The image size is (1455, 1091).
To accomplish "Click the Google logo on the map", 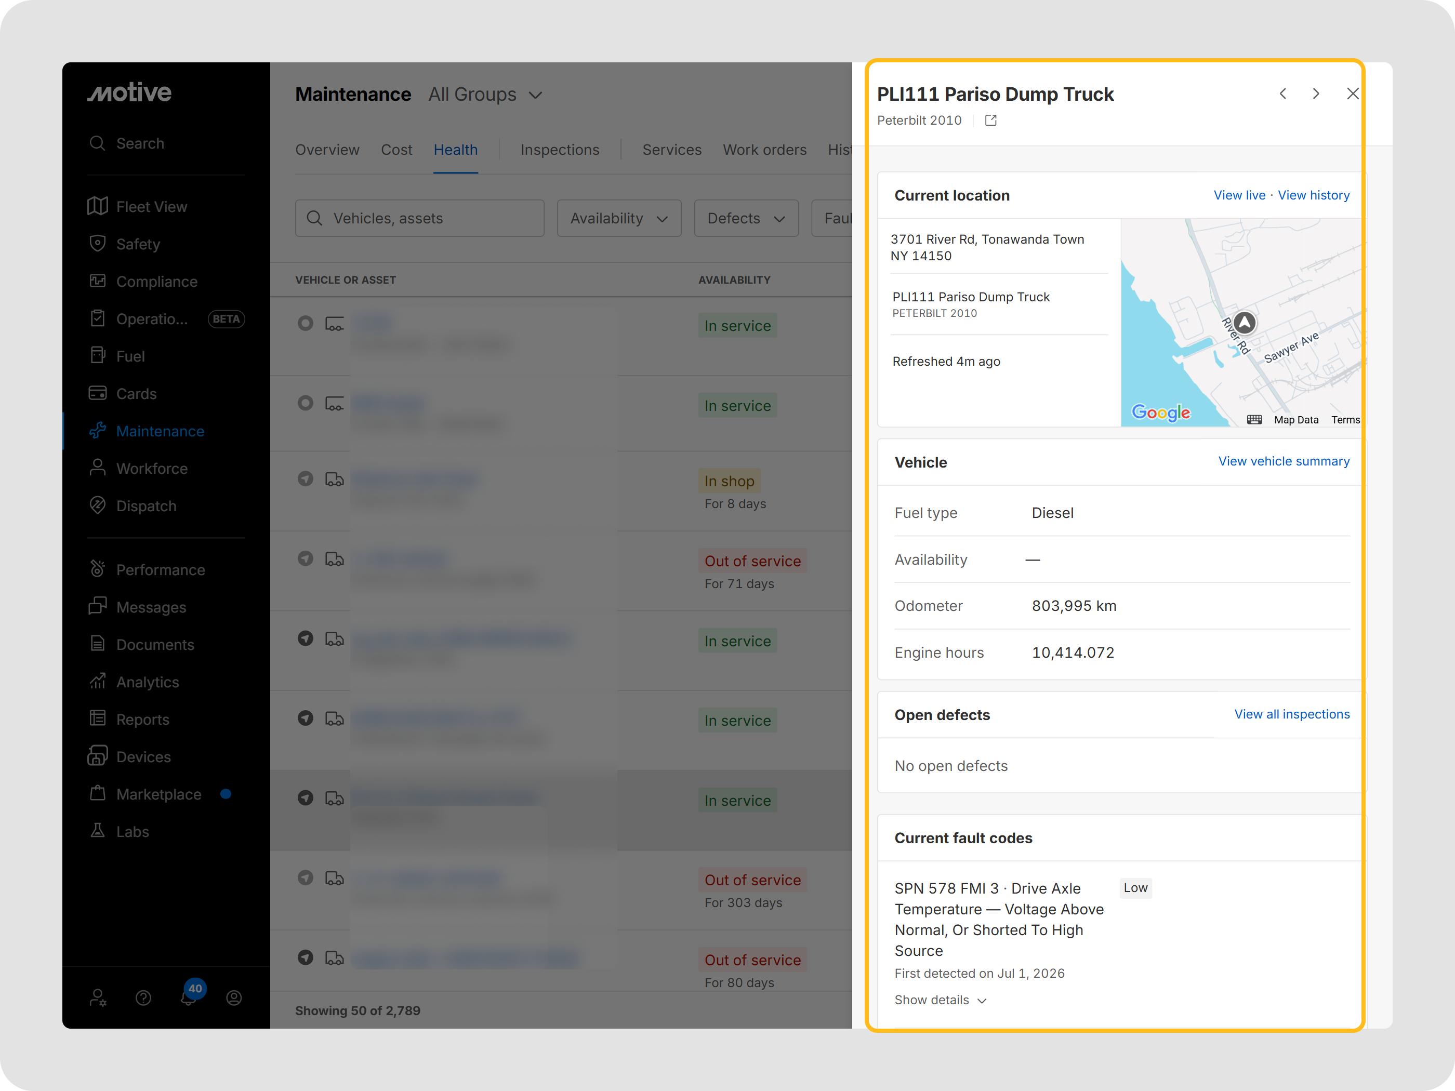I will coord(1161,413).
